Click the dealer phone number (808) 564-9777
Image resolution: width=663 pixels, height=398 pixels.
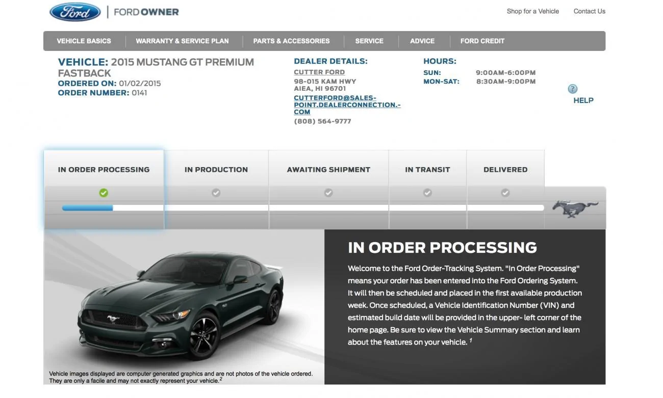[322, 121]
